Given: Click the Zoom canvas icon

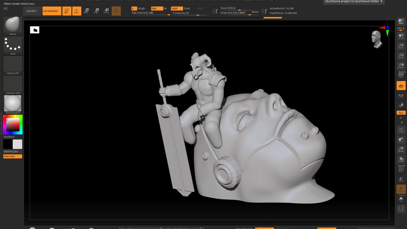Looking at the screenshot, I should 401,46.
